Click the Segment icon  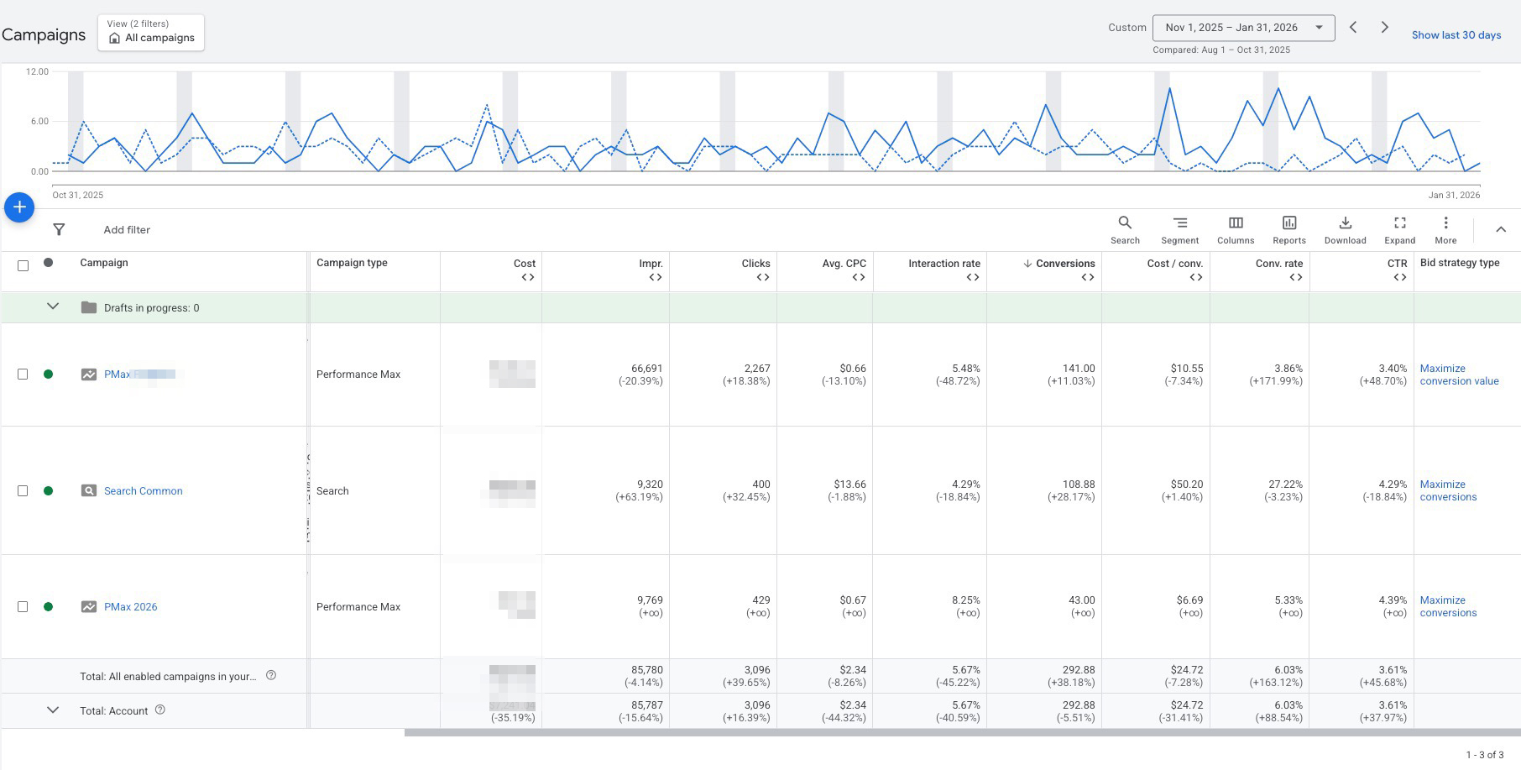(1179, 229)
